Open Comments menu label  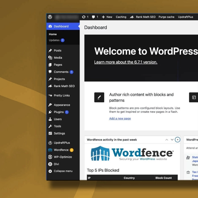pyautogui.click(x=61, y=72)
